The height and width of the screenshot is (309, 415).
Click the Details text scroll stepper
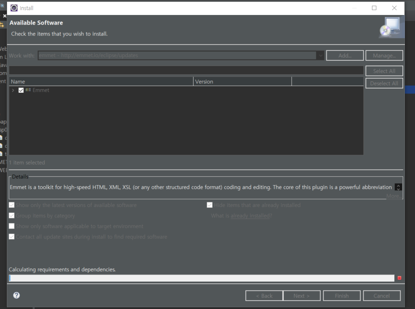click(x=398, y=187)
